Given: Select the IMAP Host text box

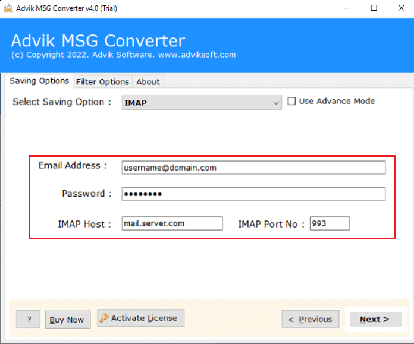Looking at the screenshot, I should tap(172, 223).
